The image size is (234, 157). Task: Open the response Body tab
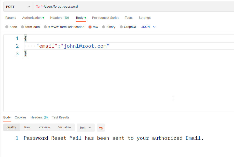(x=7, y=117)
